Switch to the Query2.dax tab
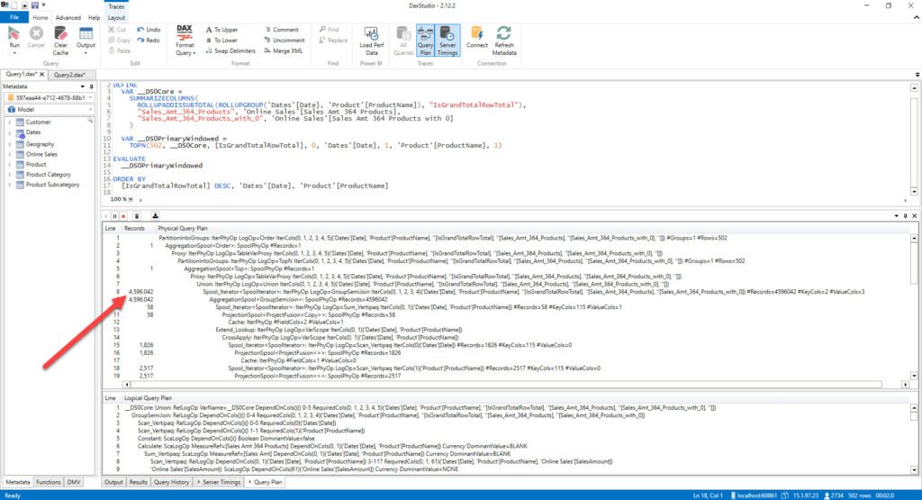Image resolution: width=922 pixels, height=500 pixels. click(69, 75)
